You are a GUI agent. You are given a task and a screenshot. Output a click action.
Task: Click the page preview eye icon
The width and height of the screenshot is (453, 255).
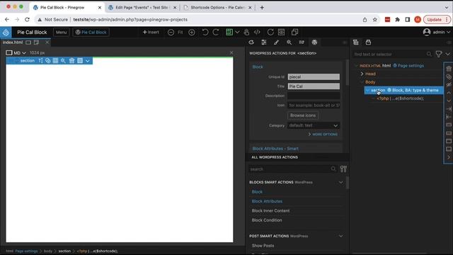click(x=282, y=32)
